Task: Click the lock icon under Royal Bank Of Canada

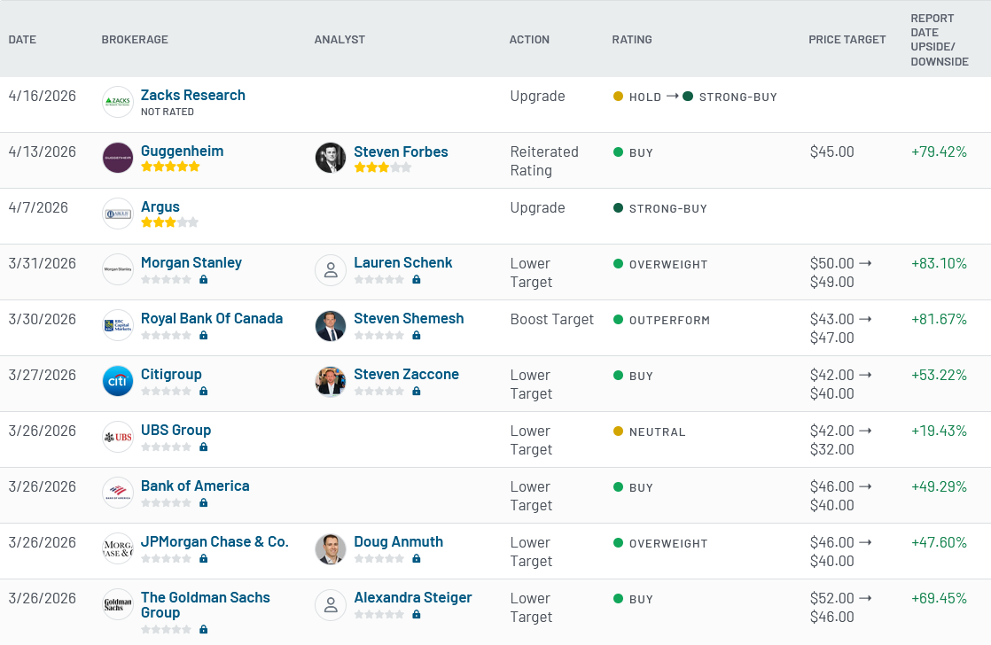Action: pos(204,335)
